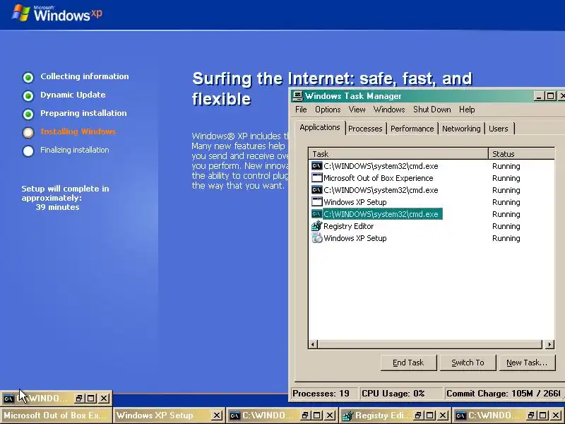Viewport: 565px width, 424px height.
Task: Click the End Task button
Action: 408,363
